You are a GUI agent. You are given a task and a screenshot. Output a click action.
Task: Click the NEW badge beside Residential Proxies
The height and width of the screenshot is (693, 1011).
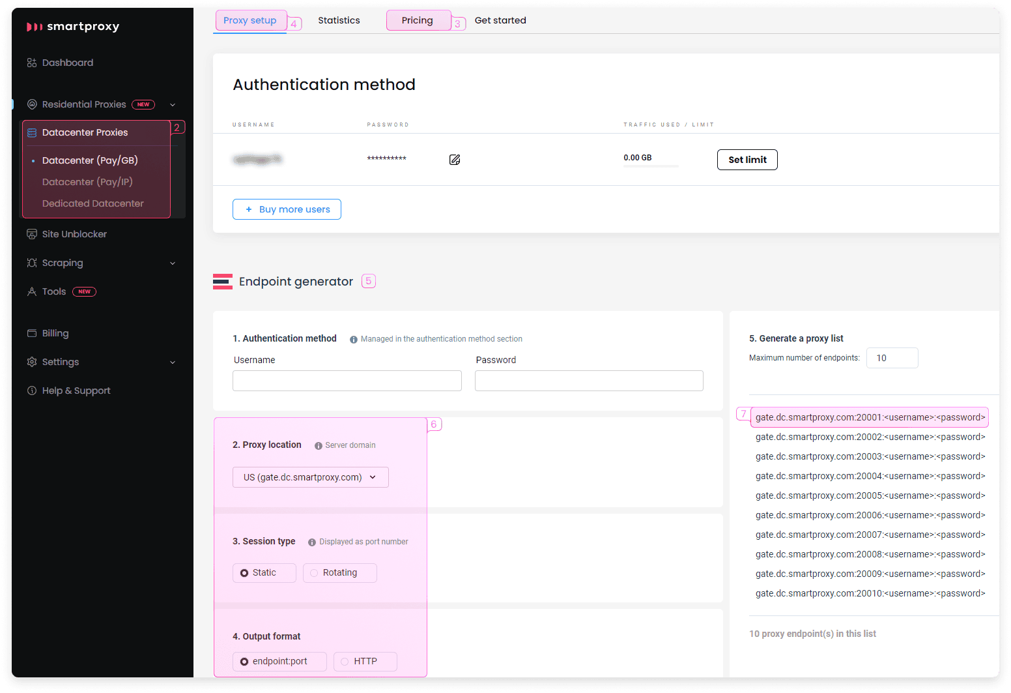click(x=143, y=104)
